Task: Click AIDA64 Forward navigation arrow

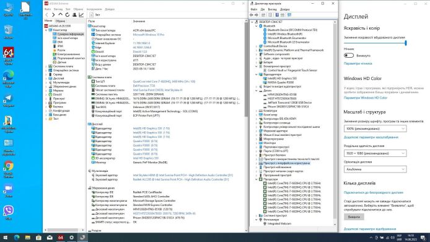Action: click(x=53, y=15)
